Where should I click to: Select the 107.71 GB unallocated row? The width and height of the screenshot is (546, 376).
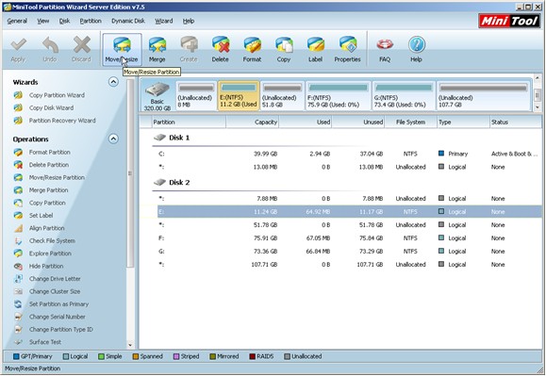pyautogui.click(x=349, y=265)
